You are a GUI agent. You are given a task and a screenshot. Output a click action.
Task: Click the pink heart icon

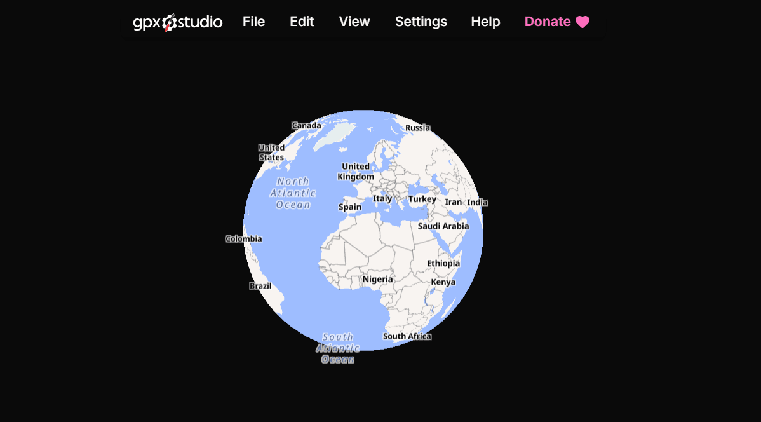[x=583, y=22]
